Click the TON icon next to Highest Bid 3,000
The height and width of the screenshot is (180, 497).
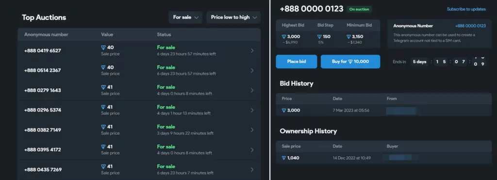[x=284, y=37]
